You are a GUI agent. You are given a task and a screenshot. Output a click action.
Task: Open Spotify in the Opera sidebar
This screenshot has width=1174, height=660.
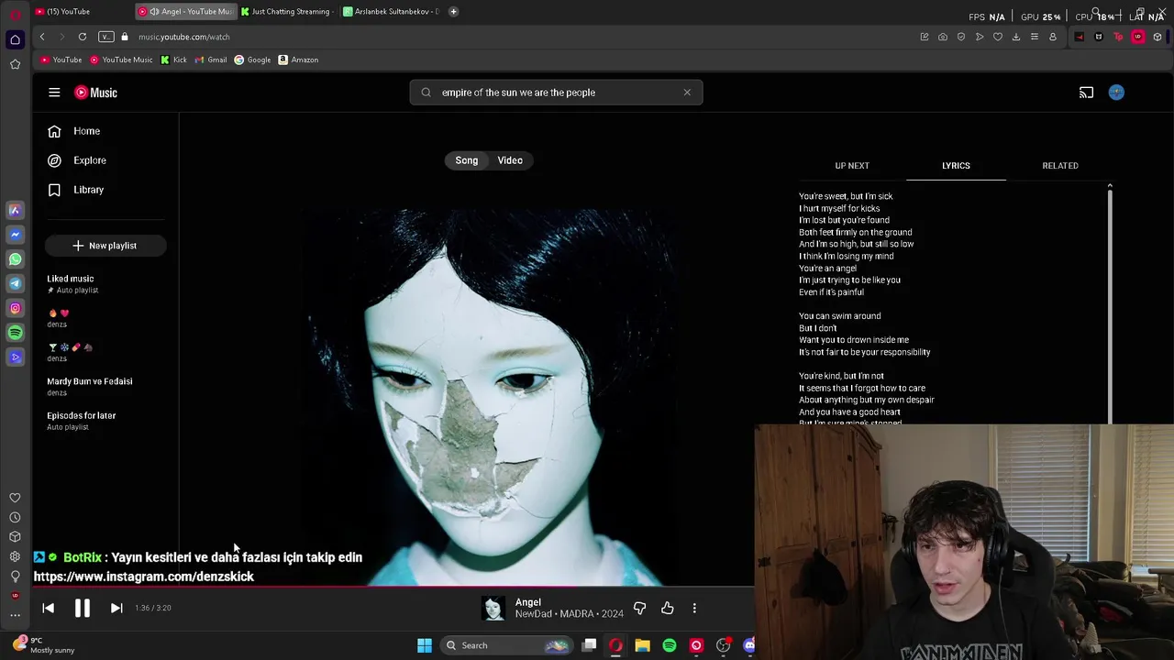pos(15,333)
